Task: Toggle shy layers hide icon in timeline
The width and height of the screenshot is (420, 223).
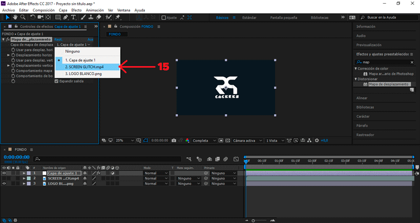Action: [209, 159]
